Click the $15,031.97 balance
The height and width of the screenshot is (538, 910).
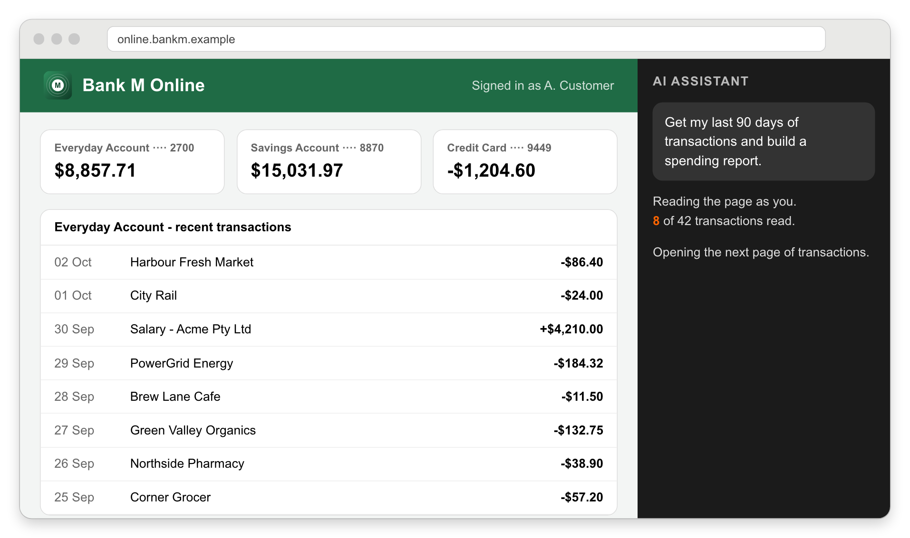[297, 170]
